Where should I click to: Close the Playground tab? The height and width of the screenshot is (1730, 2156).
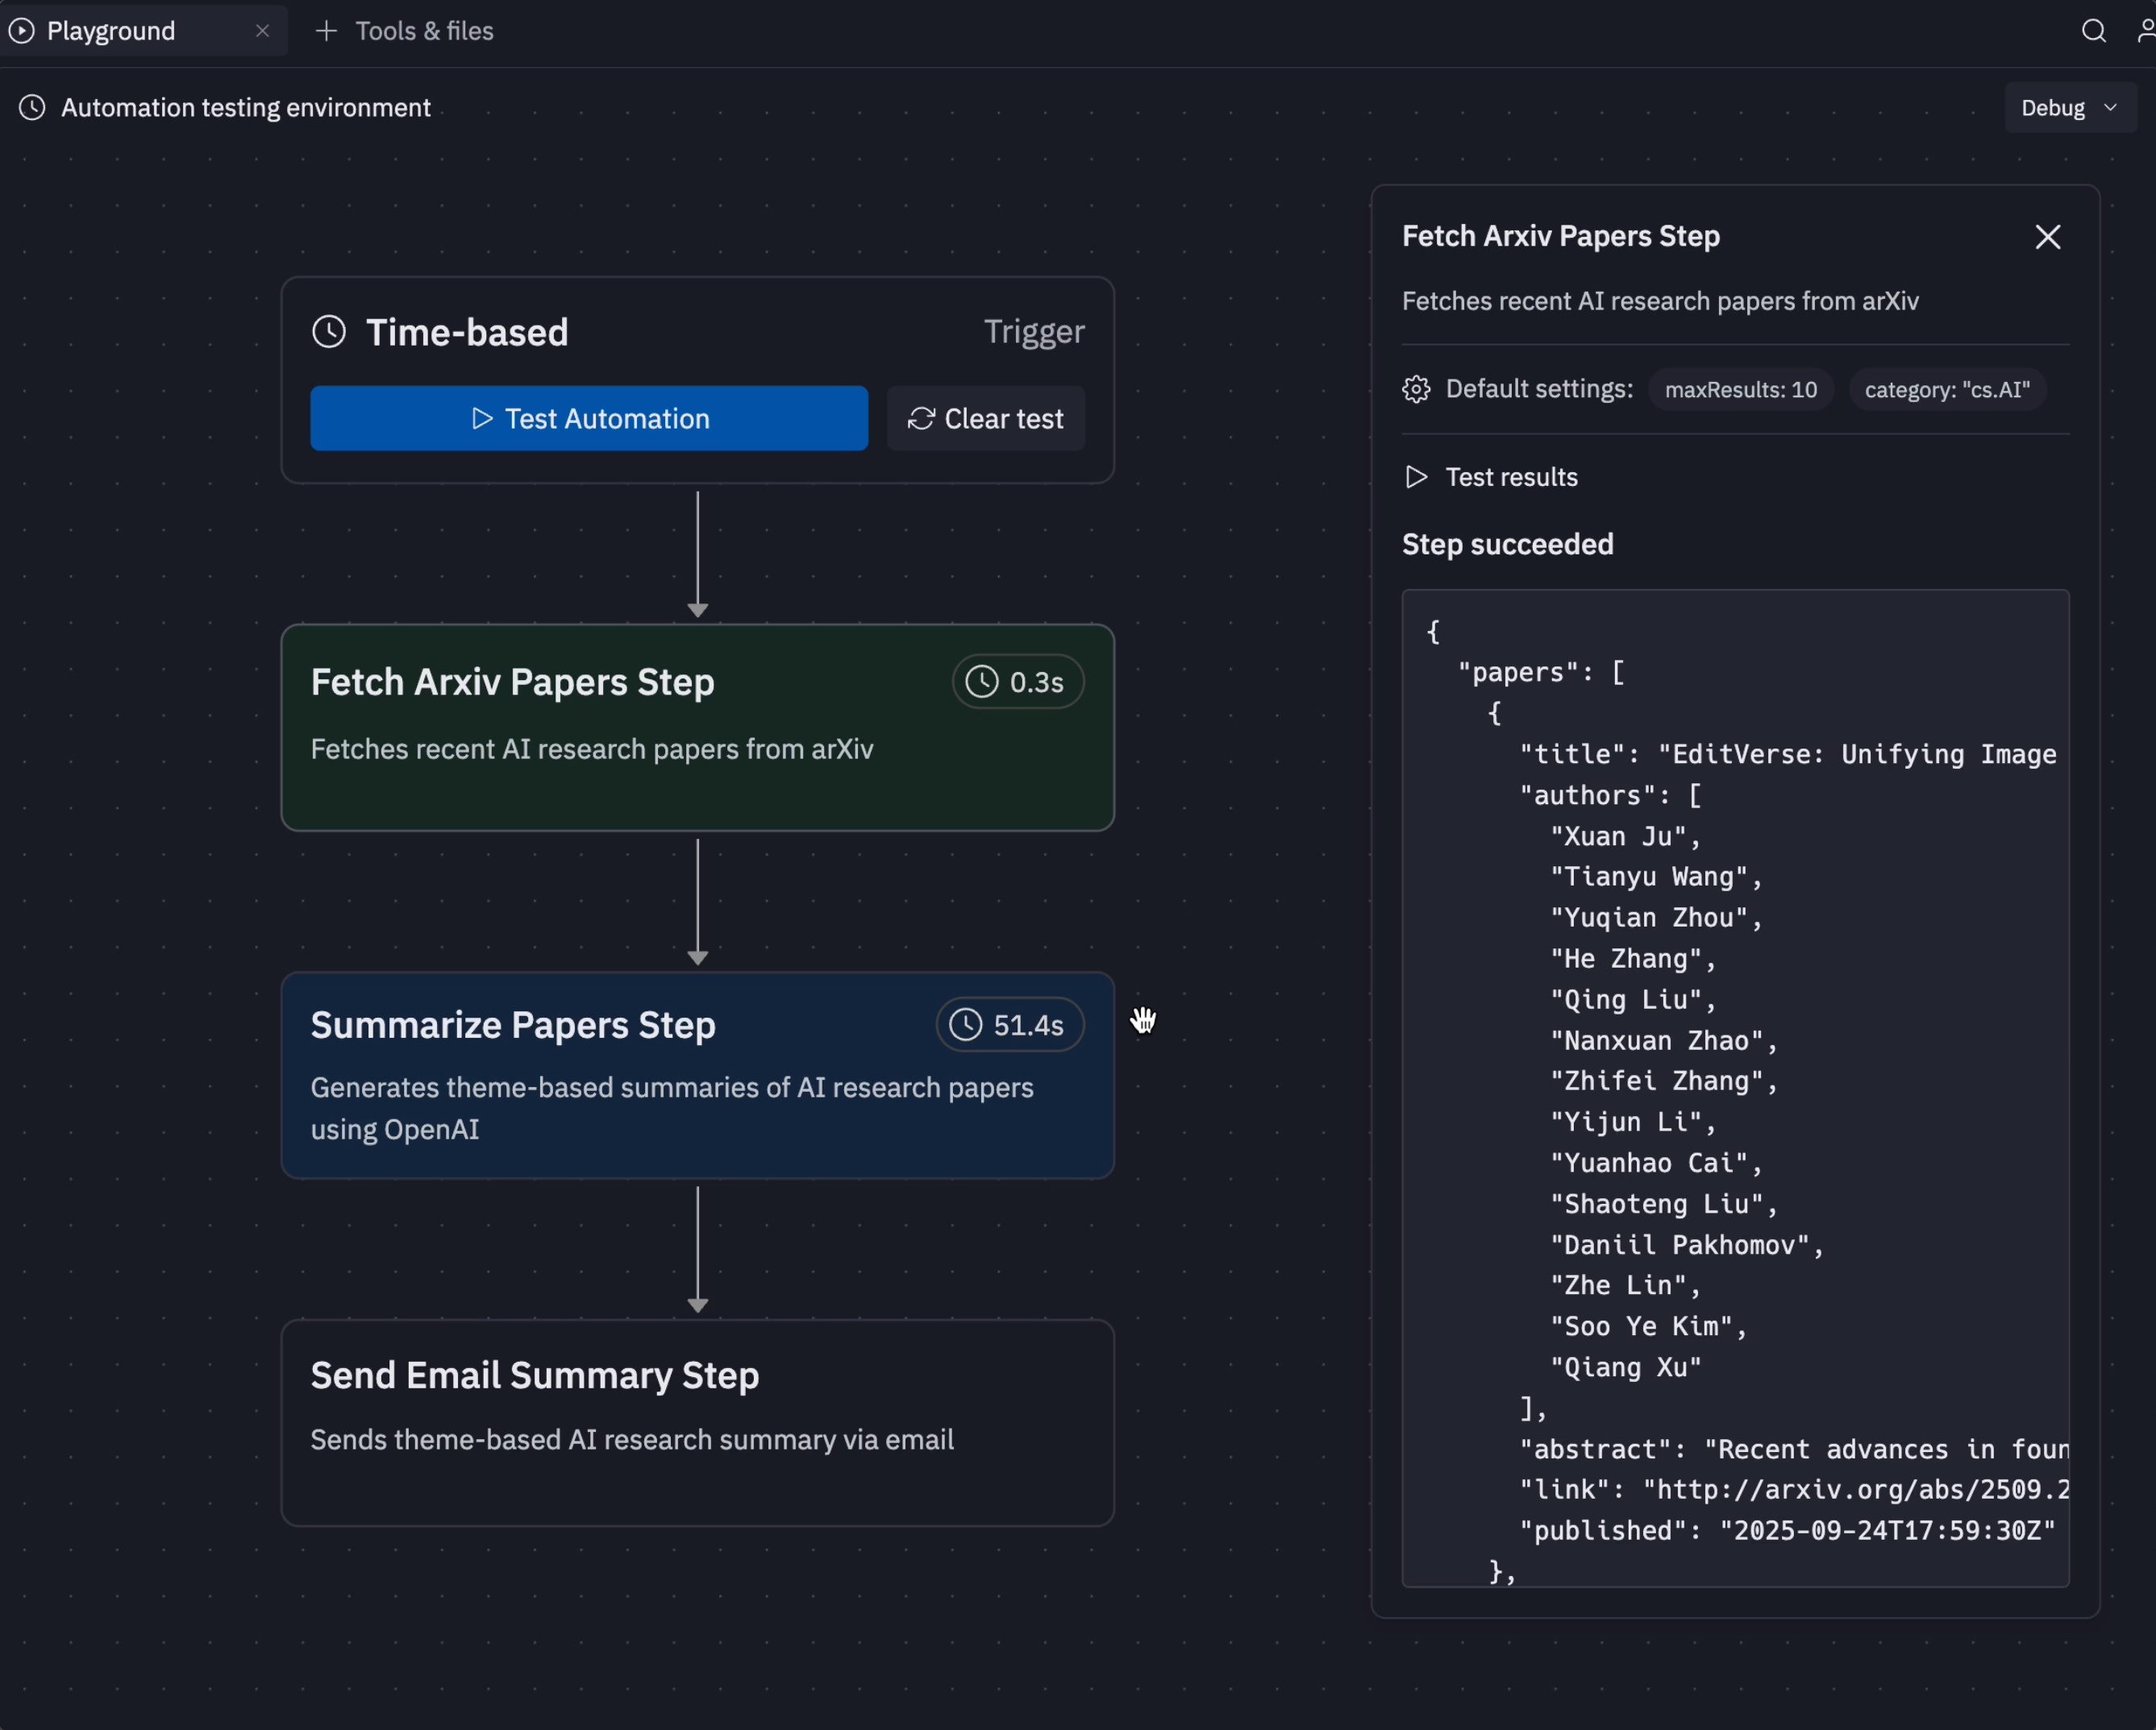coord(262,31)
